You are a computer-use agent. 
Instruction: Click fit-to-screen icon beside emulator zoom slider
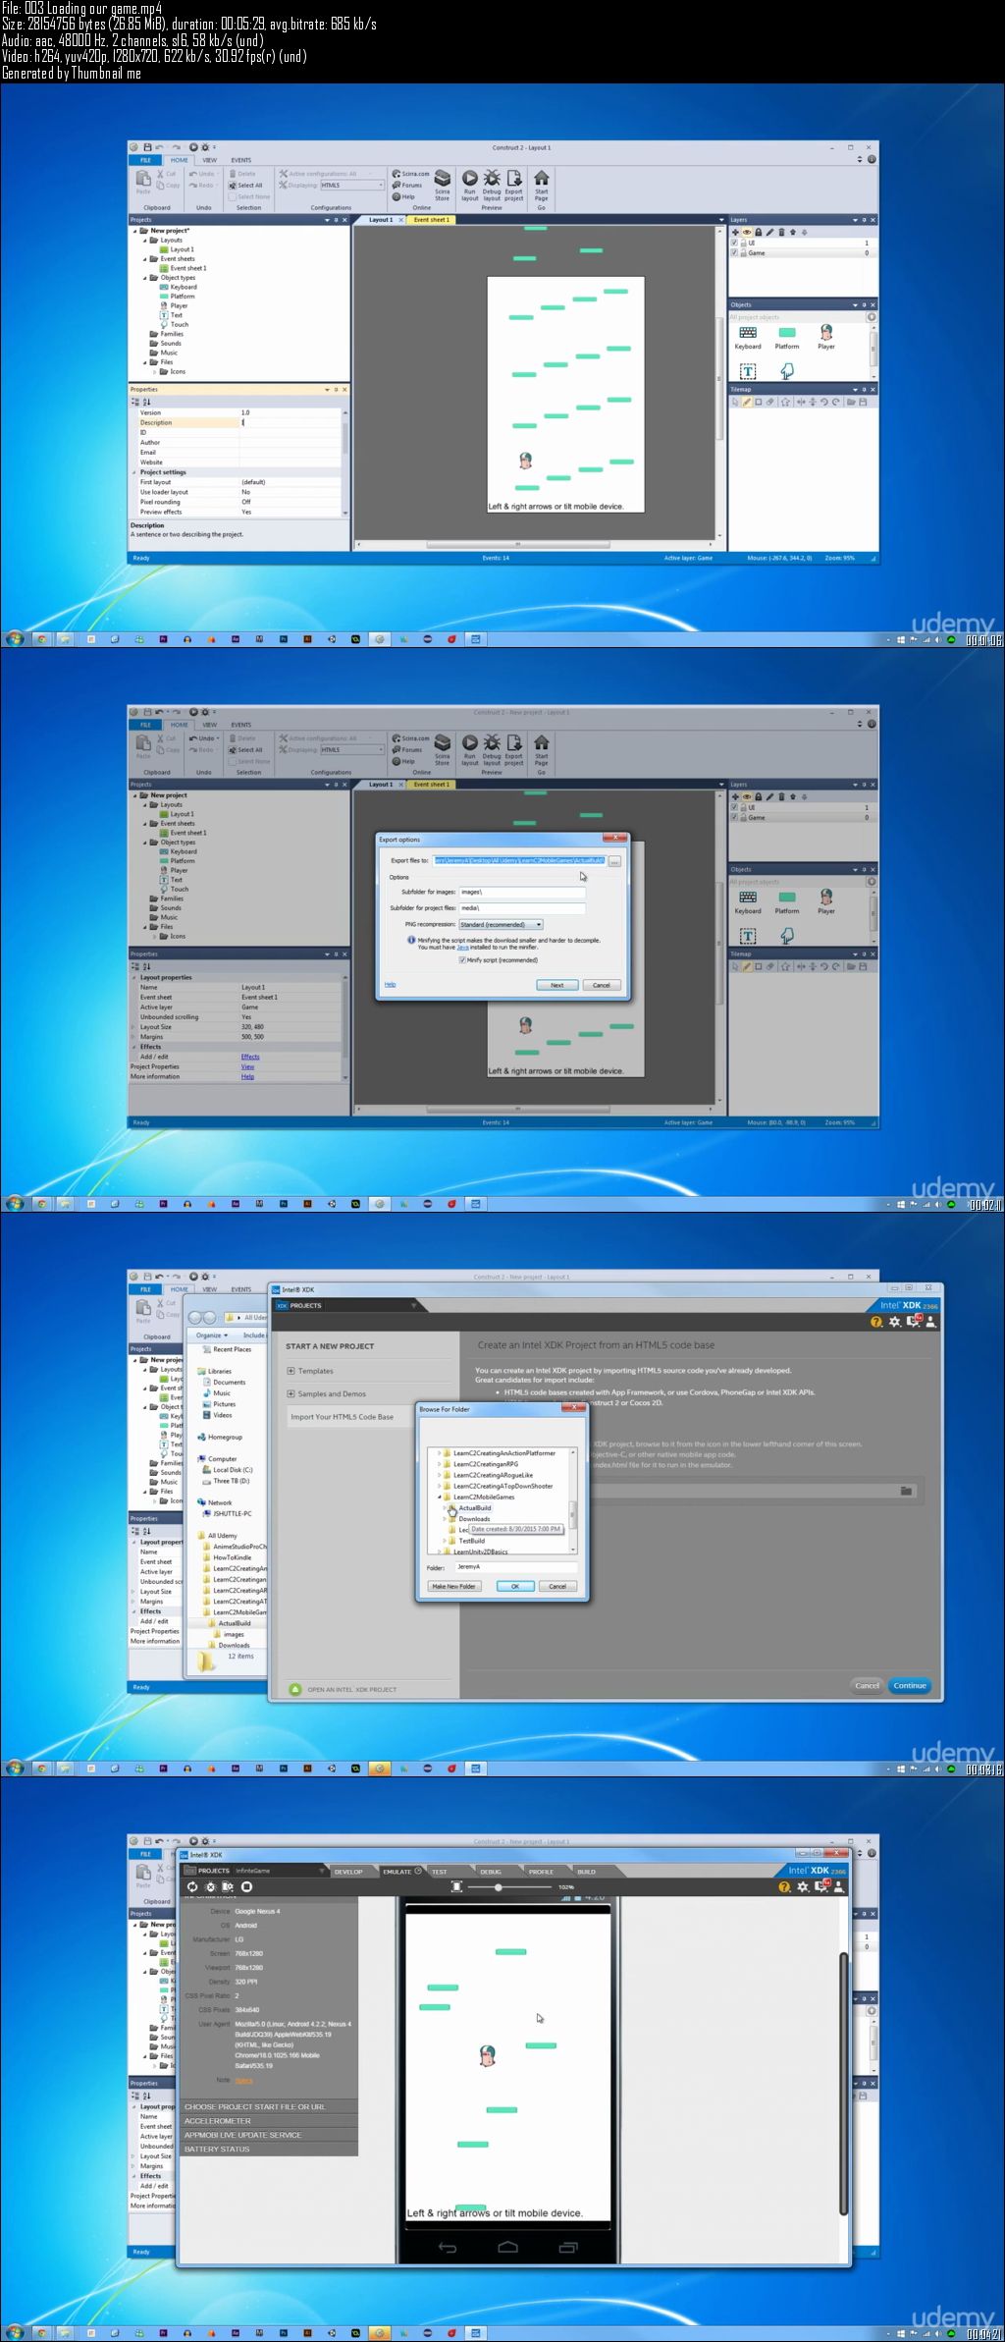point(456,1886)
